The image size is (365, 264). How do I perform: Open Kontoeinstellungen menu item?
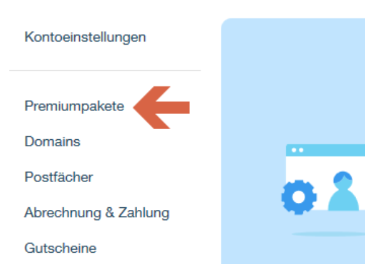(x=85, y=37)
